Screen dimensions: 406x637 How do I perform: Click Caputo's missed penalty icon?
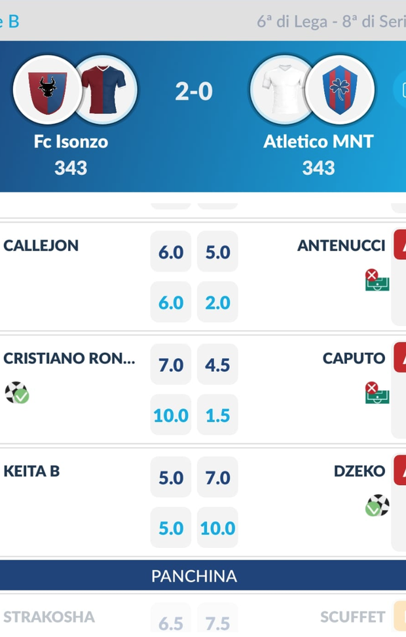coord(377,393)
